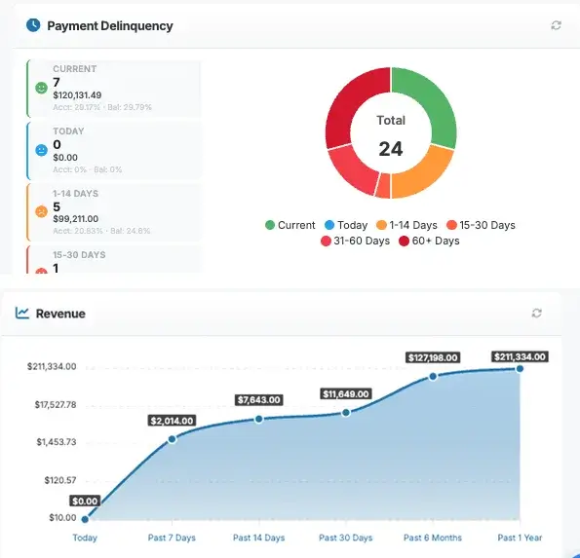580x558 pixels.
Task: Refresh the Revenue panel
Action: pyautogui.click(x=537, y=313)
